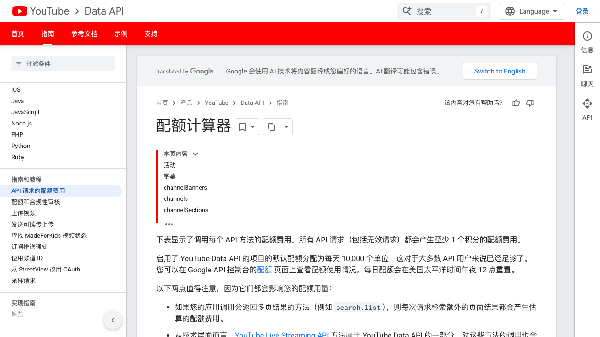
Task: Open Python in the sidebar
Action: (x=21, y=146)
